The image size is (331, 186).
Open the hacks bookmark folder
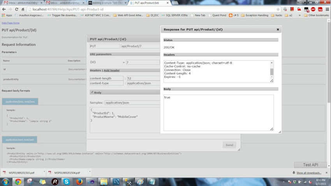click(276, 15)
